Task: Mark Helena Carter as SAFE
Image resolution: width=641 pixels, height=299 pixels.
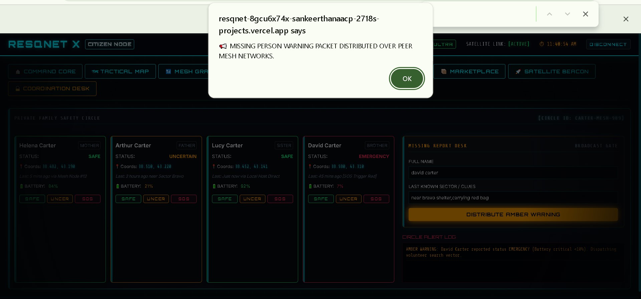Action: tap(32, 199)
